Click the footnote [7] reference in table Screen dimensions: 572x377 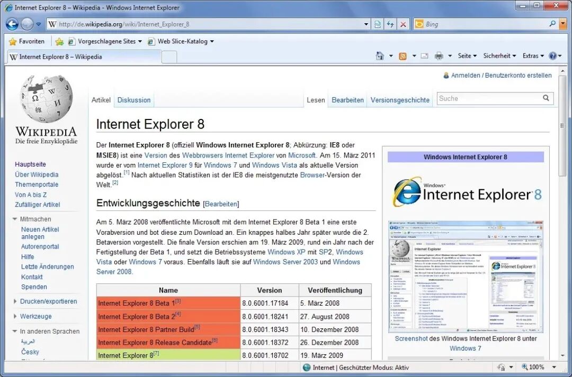[x=156, y=353]
